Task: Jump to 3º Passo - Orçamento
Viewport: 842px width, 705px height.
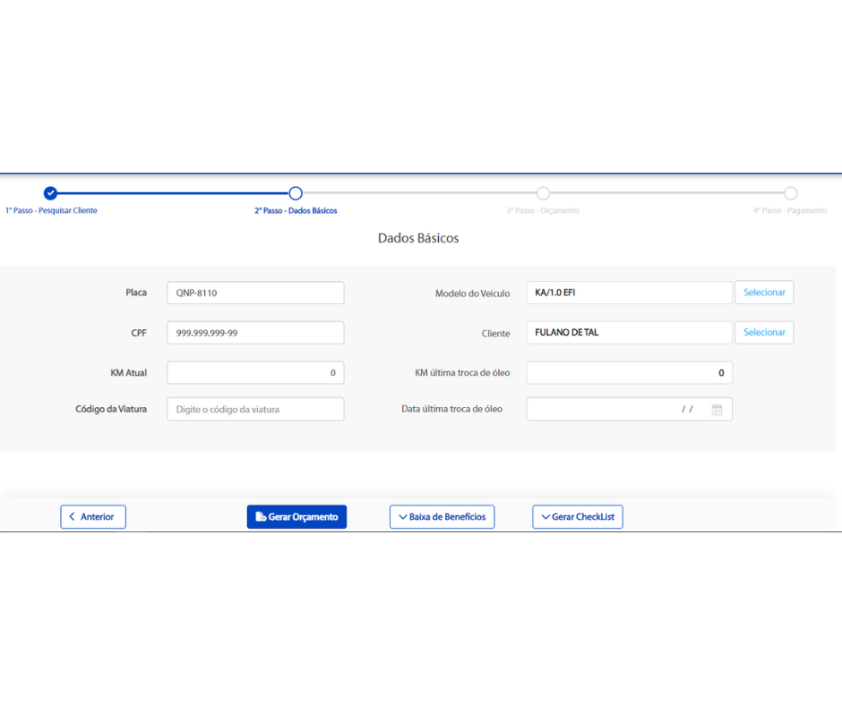Action: (x=543, y=210)
